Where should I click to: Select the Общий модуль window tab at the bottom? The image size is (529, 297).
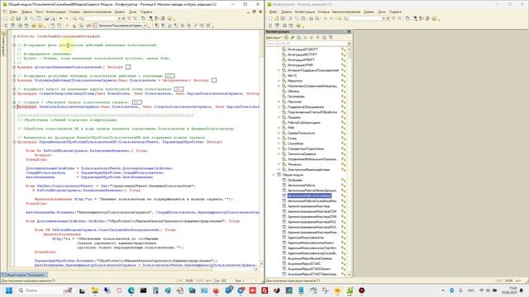[24, 275]
